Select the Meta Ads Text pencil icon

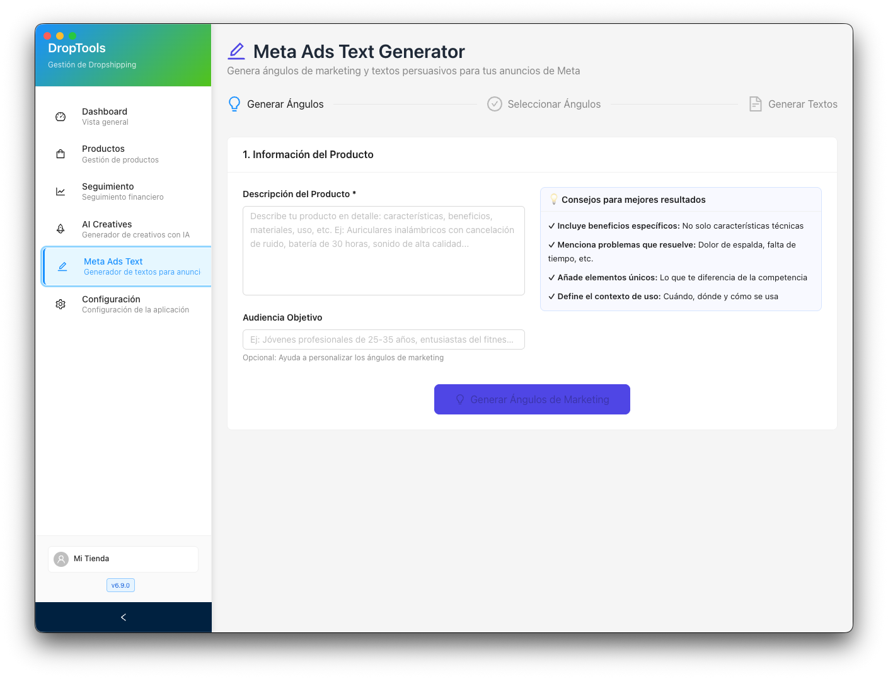pyautogui.click(x=62, y=266)
